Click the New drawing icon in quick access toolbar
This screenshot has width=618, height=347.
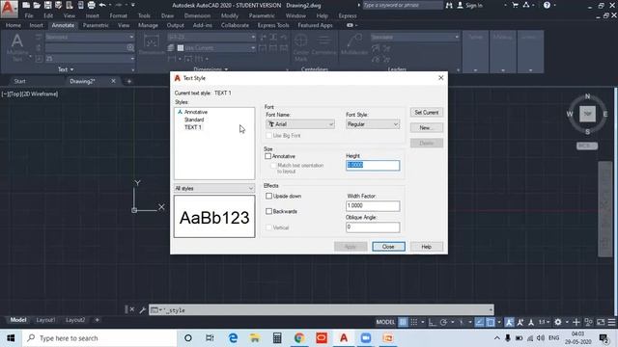point(26,5)
